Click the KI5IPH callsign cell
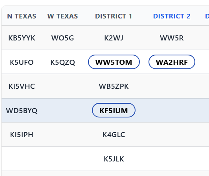 coord(22,135)
